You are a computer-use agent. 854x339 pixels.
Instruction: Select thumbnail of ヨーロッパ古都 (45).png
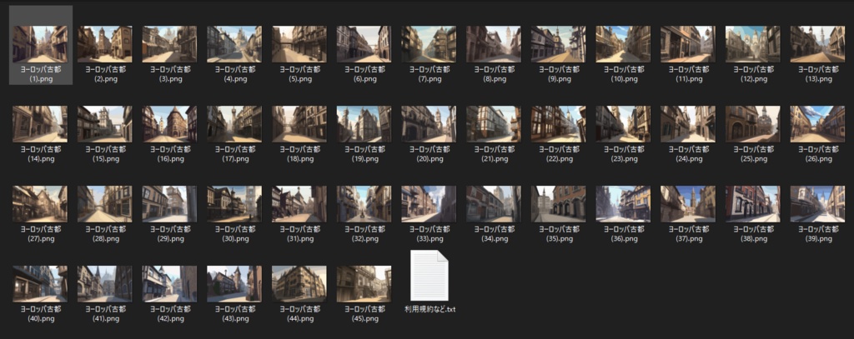[x=364, y=284]
